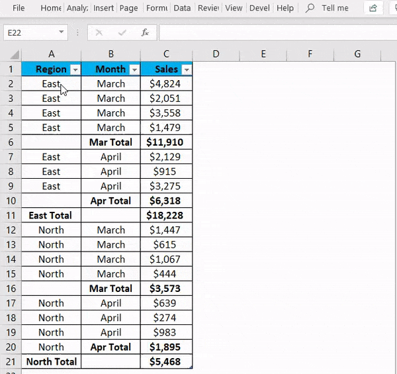Select column A header
This screenshot has height=374, width=397.
[x=52, y=54]
